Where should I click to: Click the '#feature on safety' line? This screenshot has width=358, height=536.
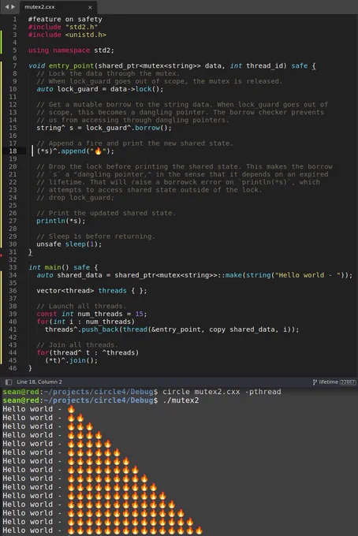pos(65,19)
